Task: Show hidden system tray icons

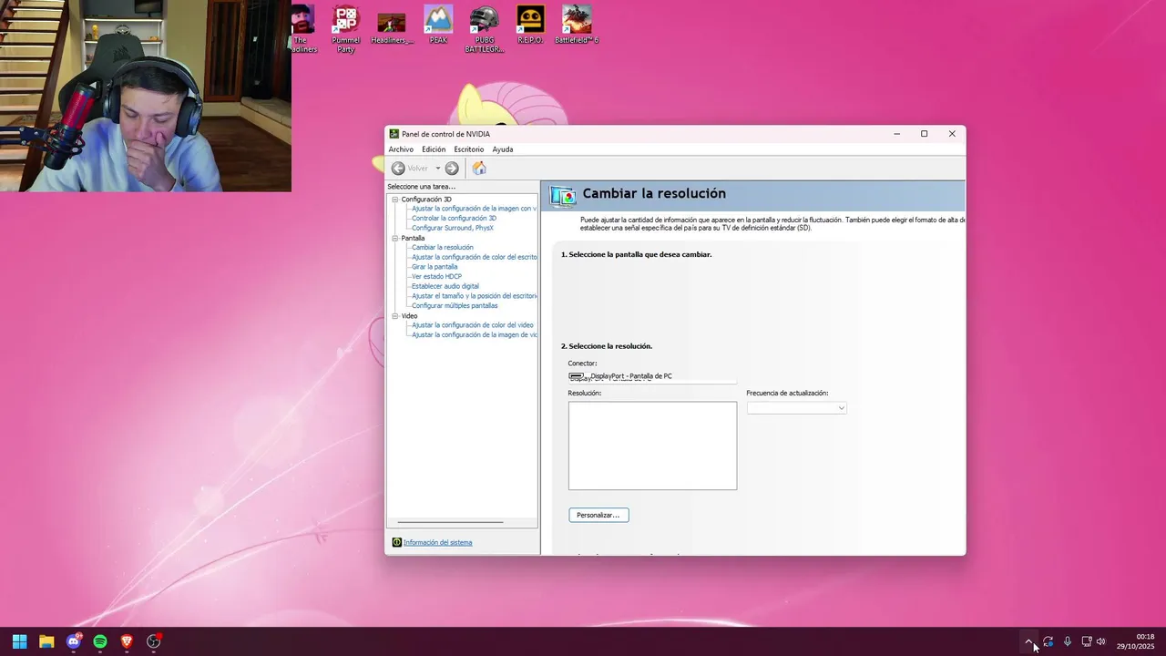Action: click(x=1029, y=641)
